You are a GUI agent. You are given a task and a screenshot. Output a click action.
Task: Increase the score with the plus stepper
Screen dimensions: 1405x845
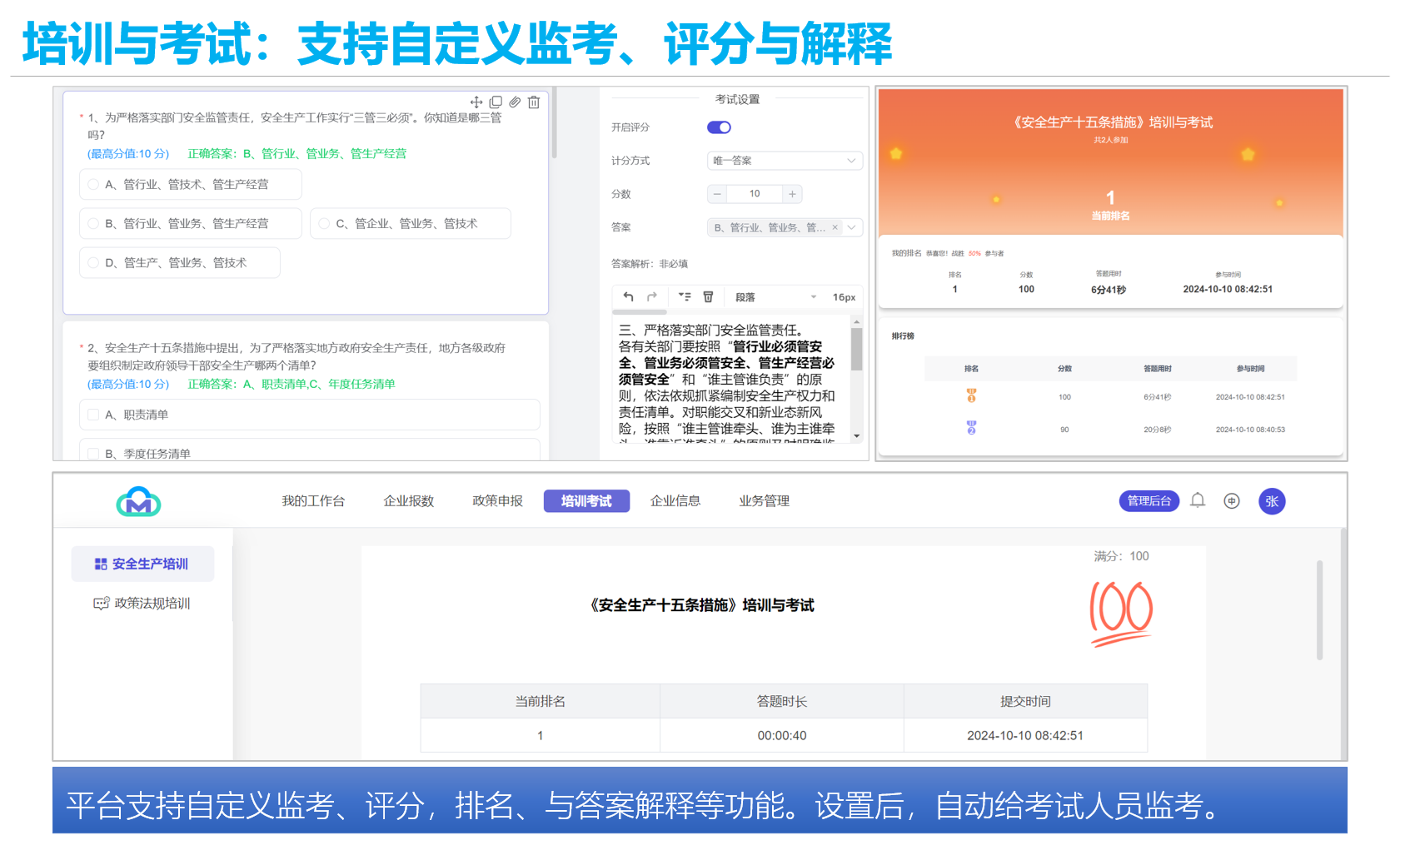(792, 194)
